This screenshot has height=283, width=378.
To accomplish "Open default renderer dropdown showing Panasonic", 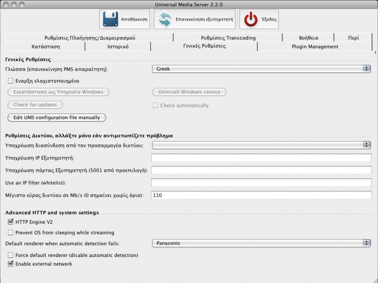I will coord(261,243).
